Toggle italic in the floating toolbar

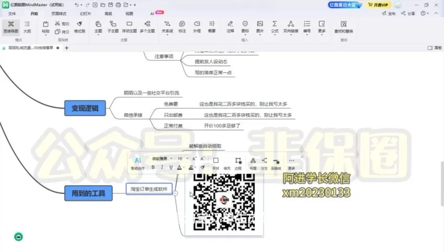pyautogui.click(x=163, y=167)
